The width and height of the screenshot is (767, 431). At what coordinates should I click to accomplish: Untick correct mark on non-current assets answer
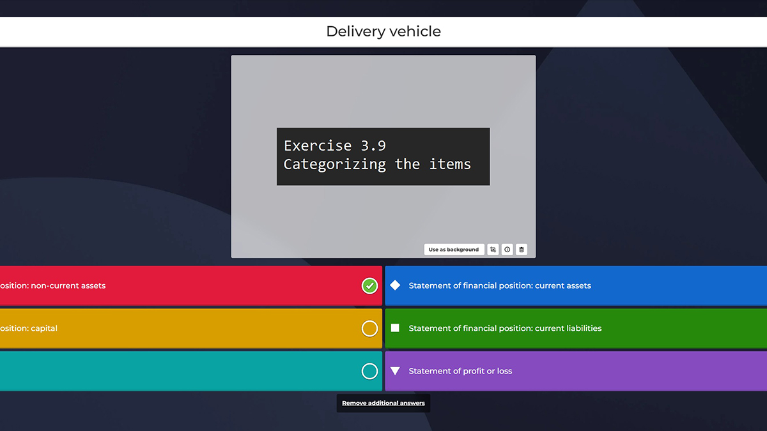click(x=370, y=285)
